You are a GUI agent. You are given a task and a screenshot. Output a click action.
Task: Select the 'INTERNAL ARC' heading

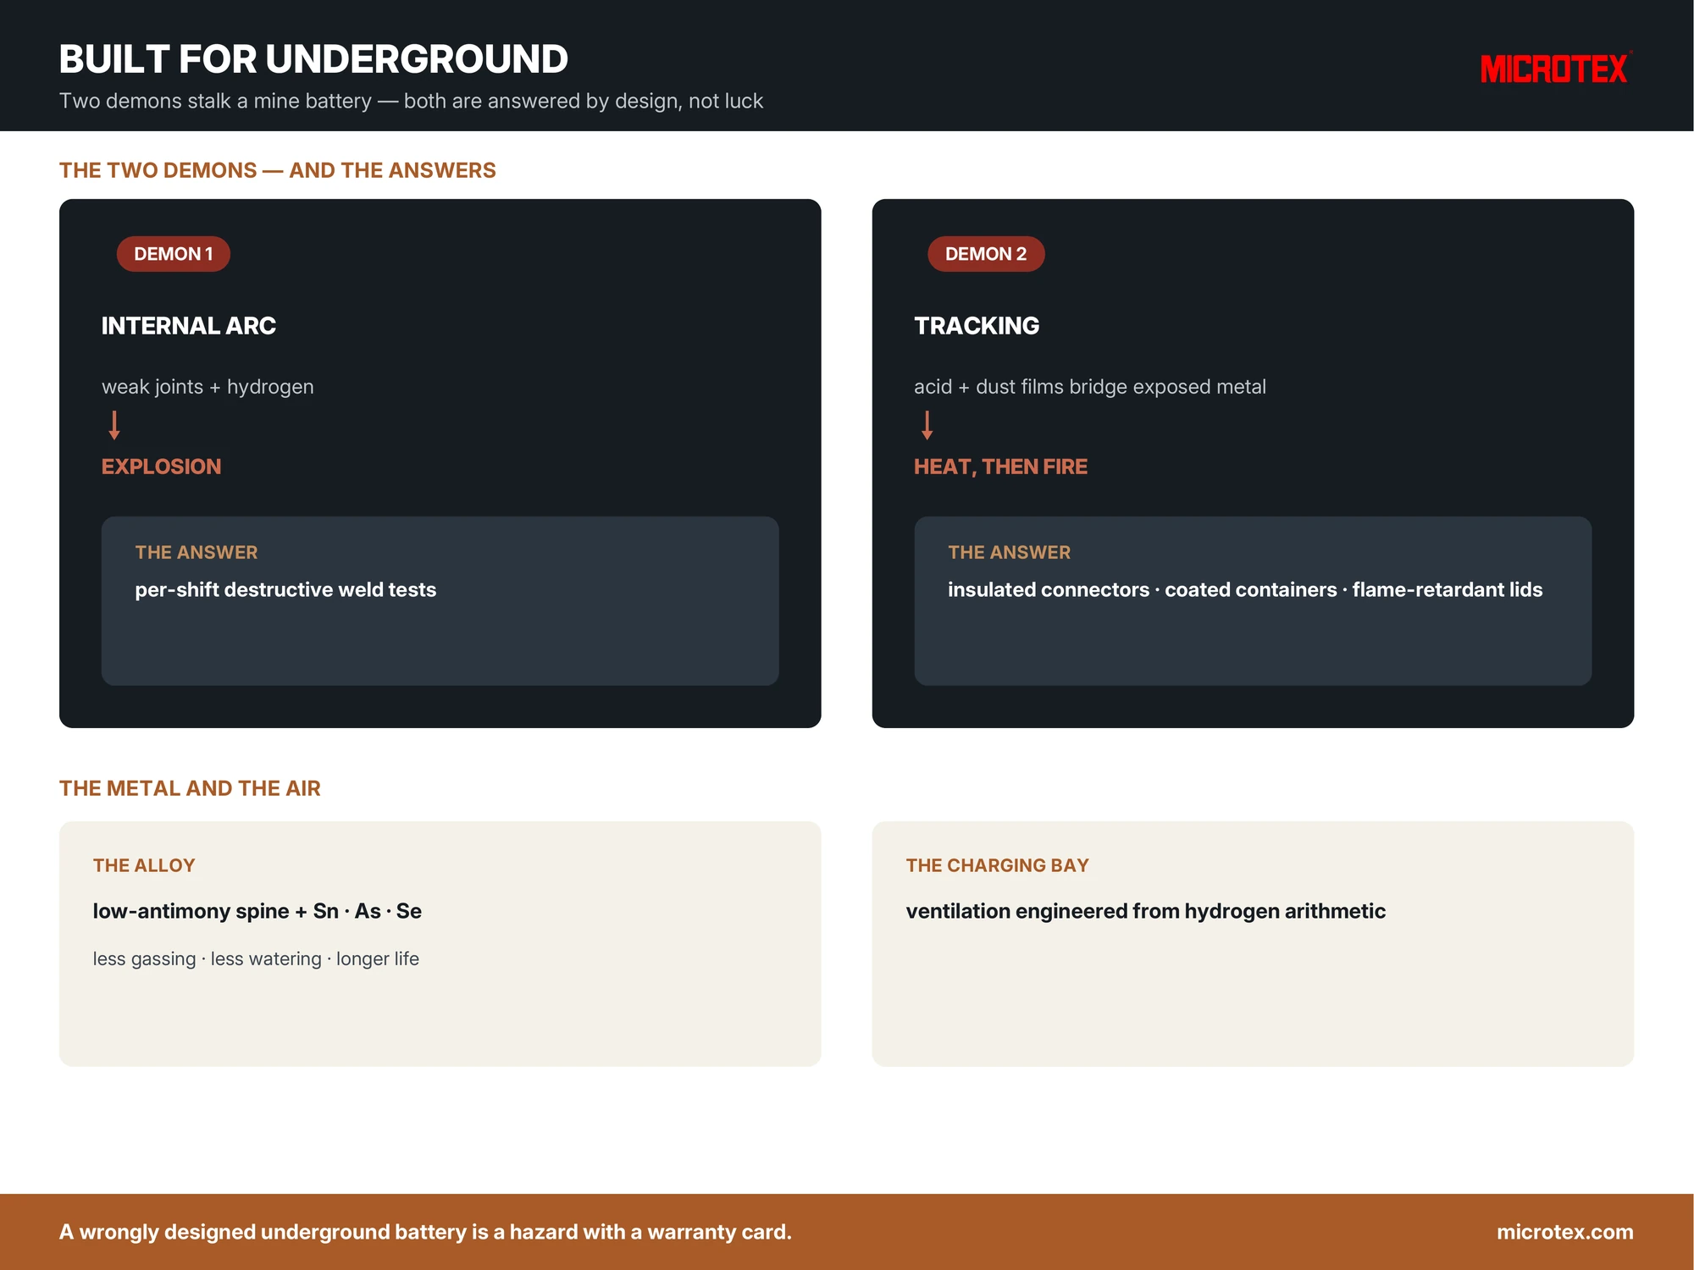point(189,326)
